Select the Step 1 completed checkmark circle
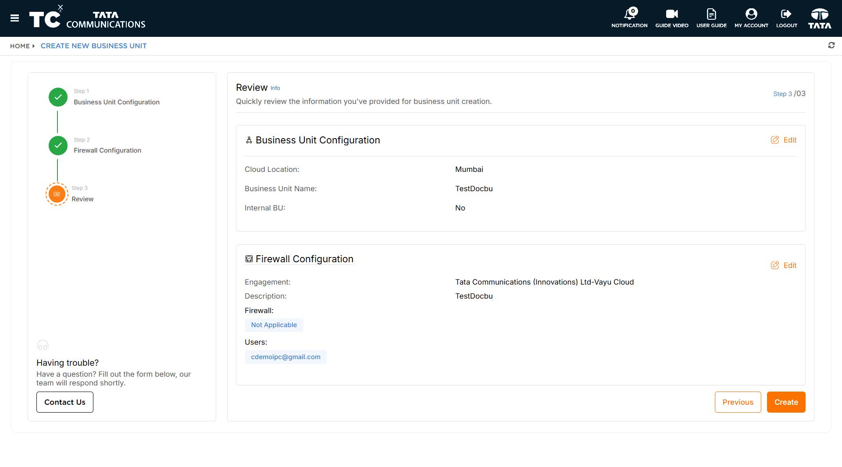 point(58,97)
